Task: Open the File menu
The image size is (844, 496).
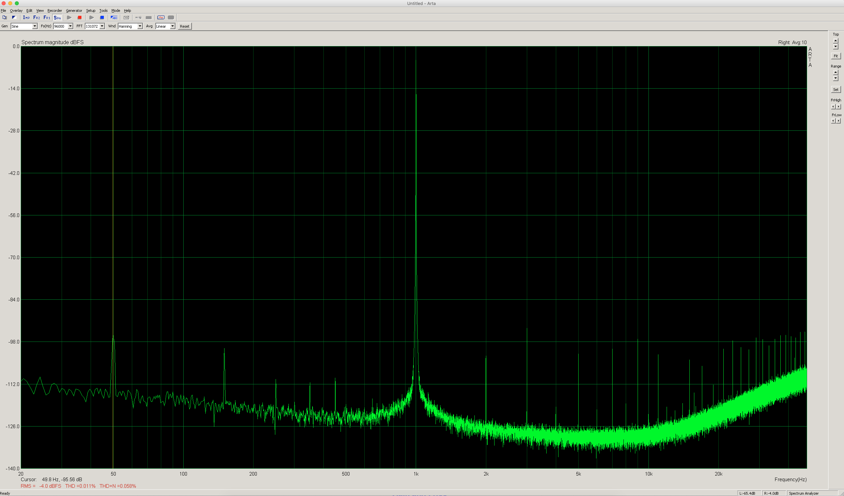Action: tap(3, 11)
